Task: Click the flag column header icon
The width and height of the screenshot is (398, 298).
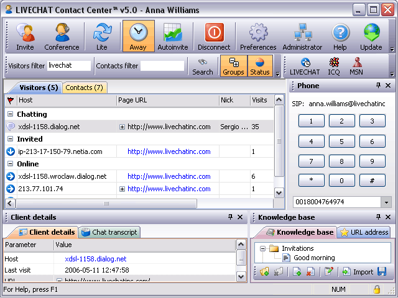Action: pyautogui.click(x=11, y=101)
